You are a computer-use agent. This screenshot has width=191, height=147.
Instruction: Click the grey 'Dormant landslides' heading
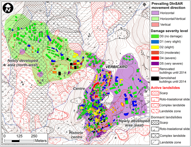166,117
